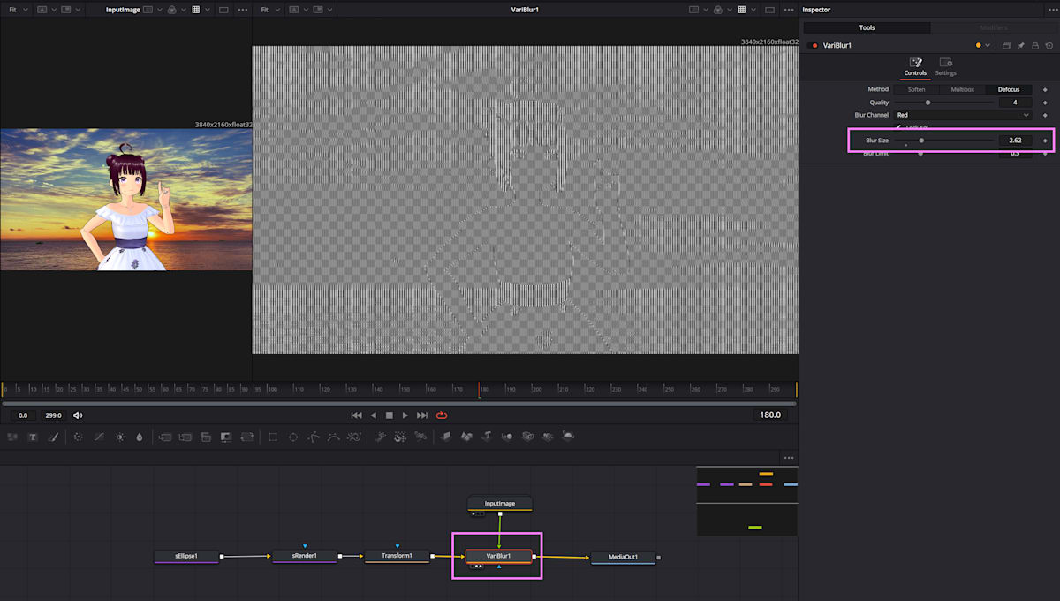Select the Soften blur method
The image size is (1060, 601).
[916, 89]
